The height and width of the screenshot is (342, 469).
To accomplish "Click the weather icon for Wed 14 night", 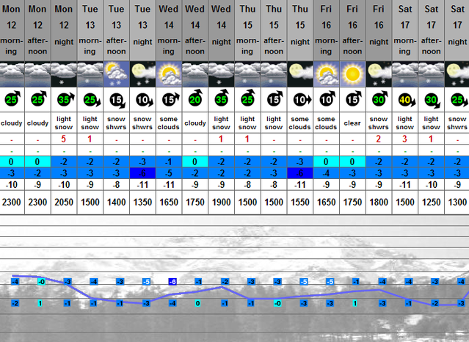I will (x=222, y=74).
